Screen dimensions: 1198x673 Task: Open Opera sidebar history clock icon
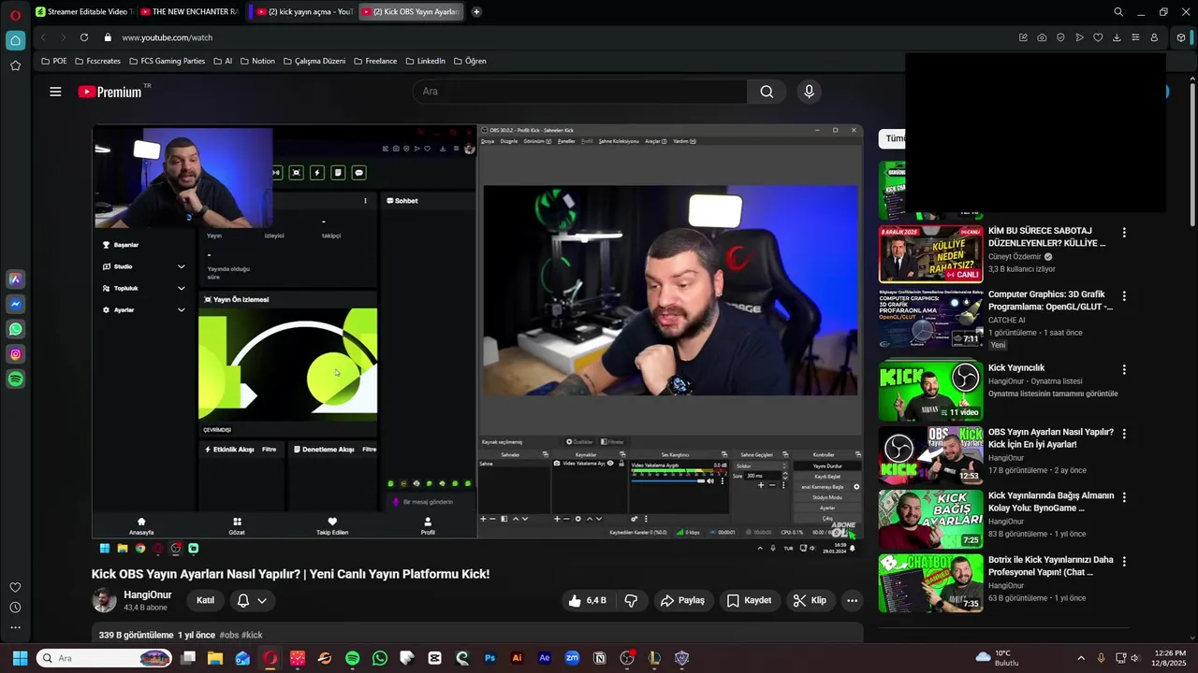15,608
